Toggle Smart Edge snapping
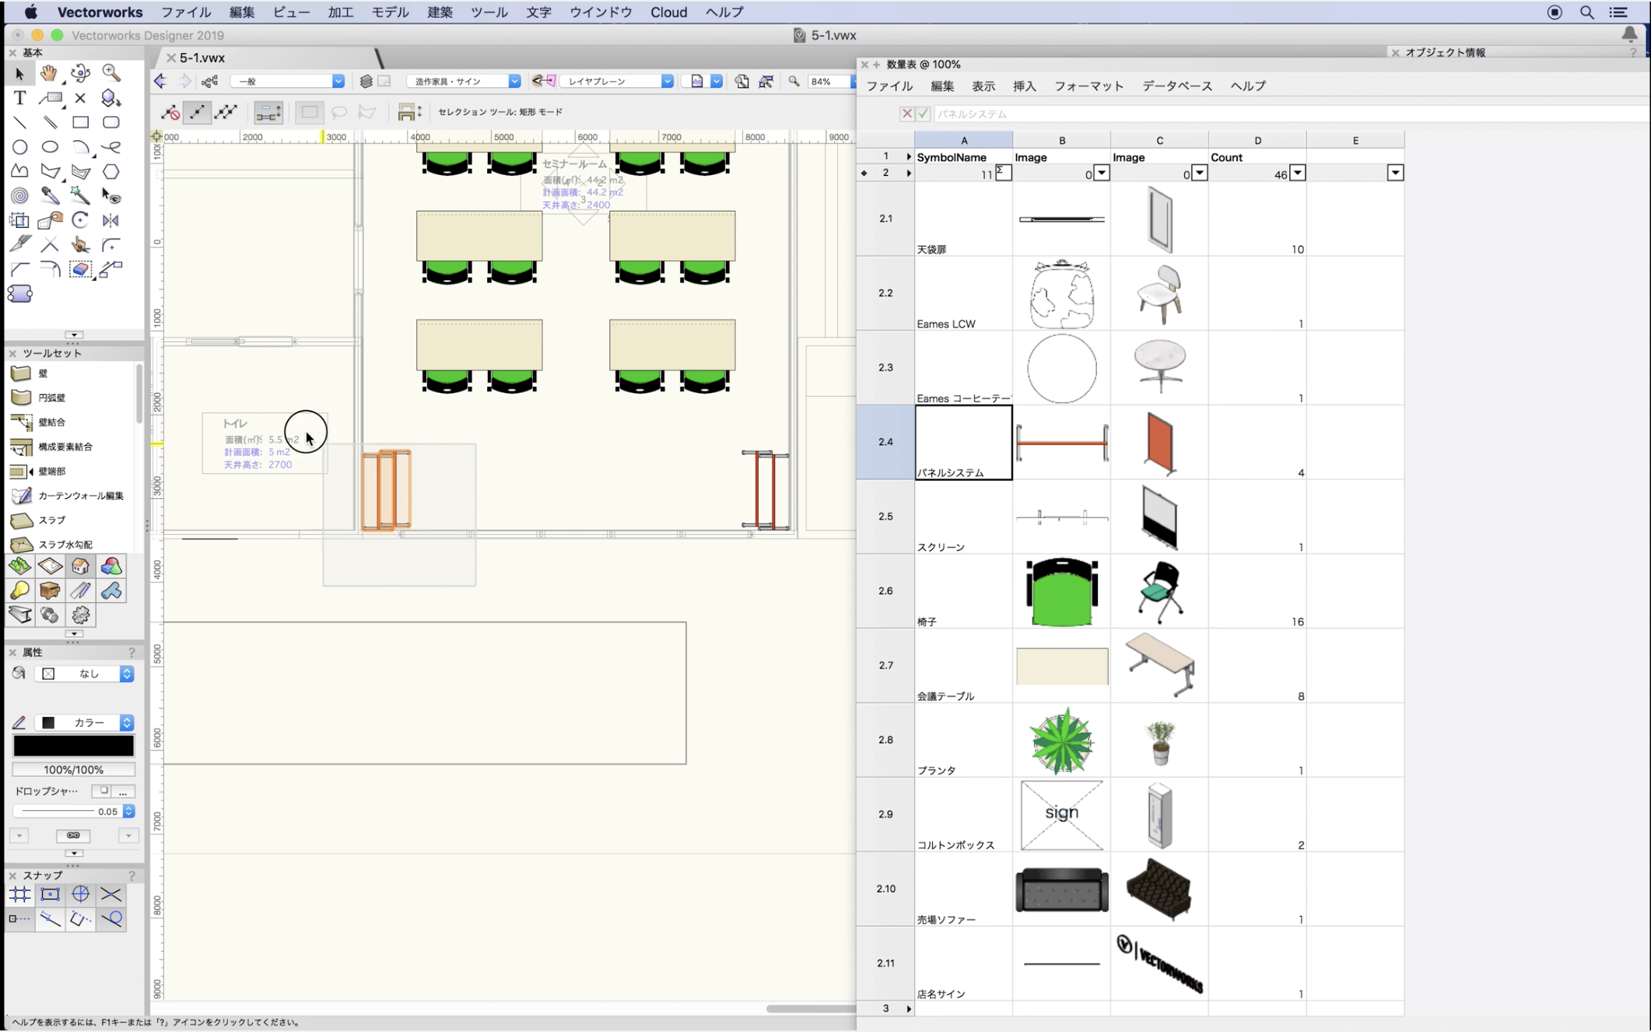The height and width of the screenshot is (1032, 1651). 50,919
